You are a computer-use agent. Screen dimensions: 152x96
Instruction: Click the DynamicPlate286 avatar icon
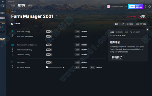point(109,7)
